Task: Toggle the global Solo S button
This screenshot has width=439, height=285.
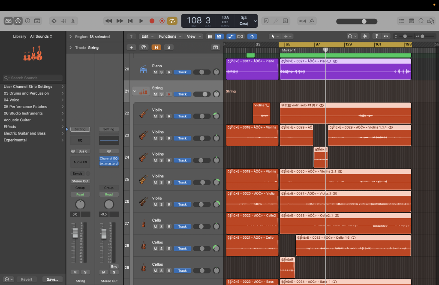Action: [168, 47]
